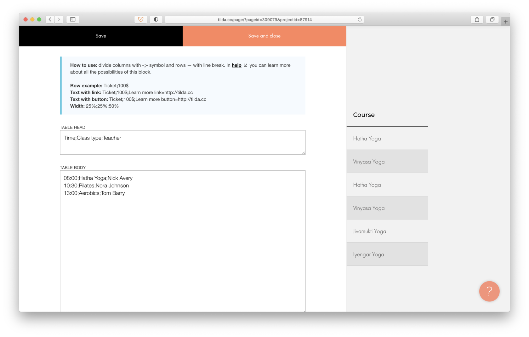
Task: Grab the Table Head field resize handle
Action: click(x=304, y=153)
